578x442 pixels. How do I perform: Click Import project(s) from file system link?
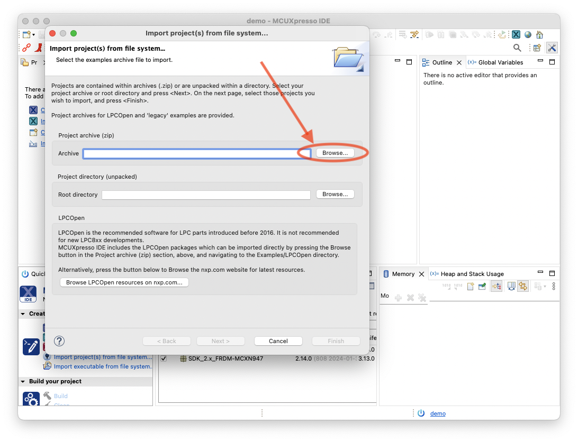click(x=103, y=357)
